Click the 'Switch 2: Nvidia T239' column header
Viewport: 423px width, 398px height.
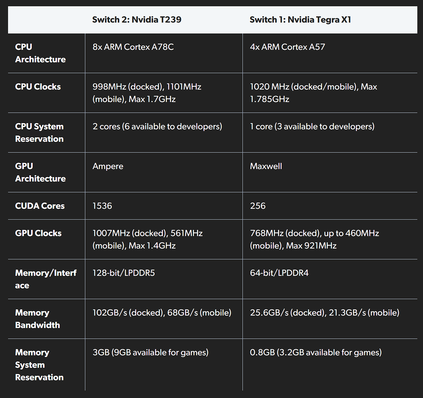137,20
